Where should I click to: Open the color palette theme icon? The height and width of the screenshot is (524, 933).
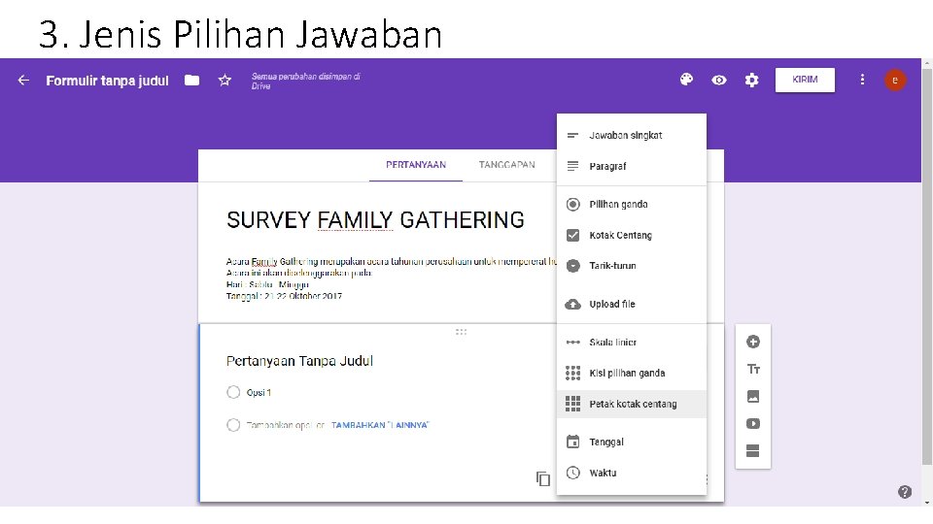[x=686, y=80]
